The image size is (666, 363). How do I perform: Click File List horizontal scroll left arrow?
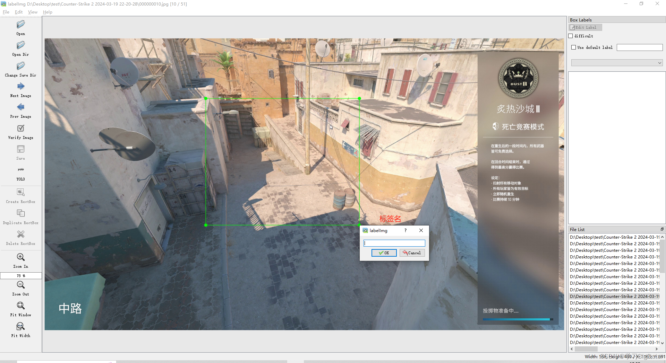tap(572, 349)
